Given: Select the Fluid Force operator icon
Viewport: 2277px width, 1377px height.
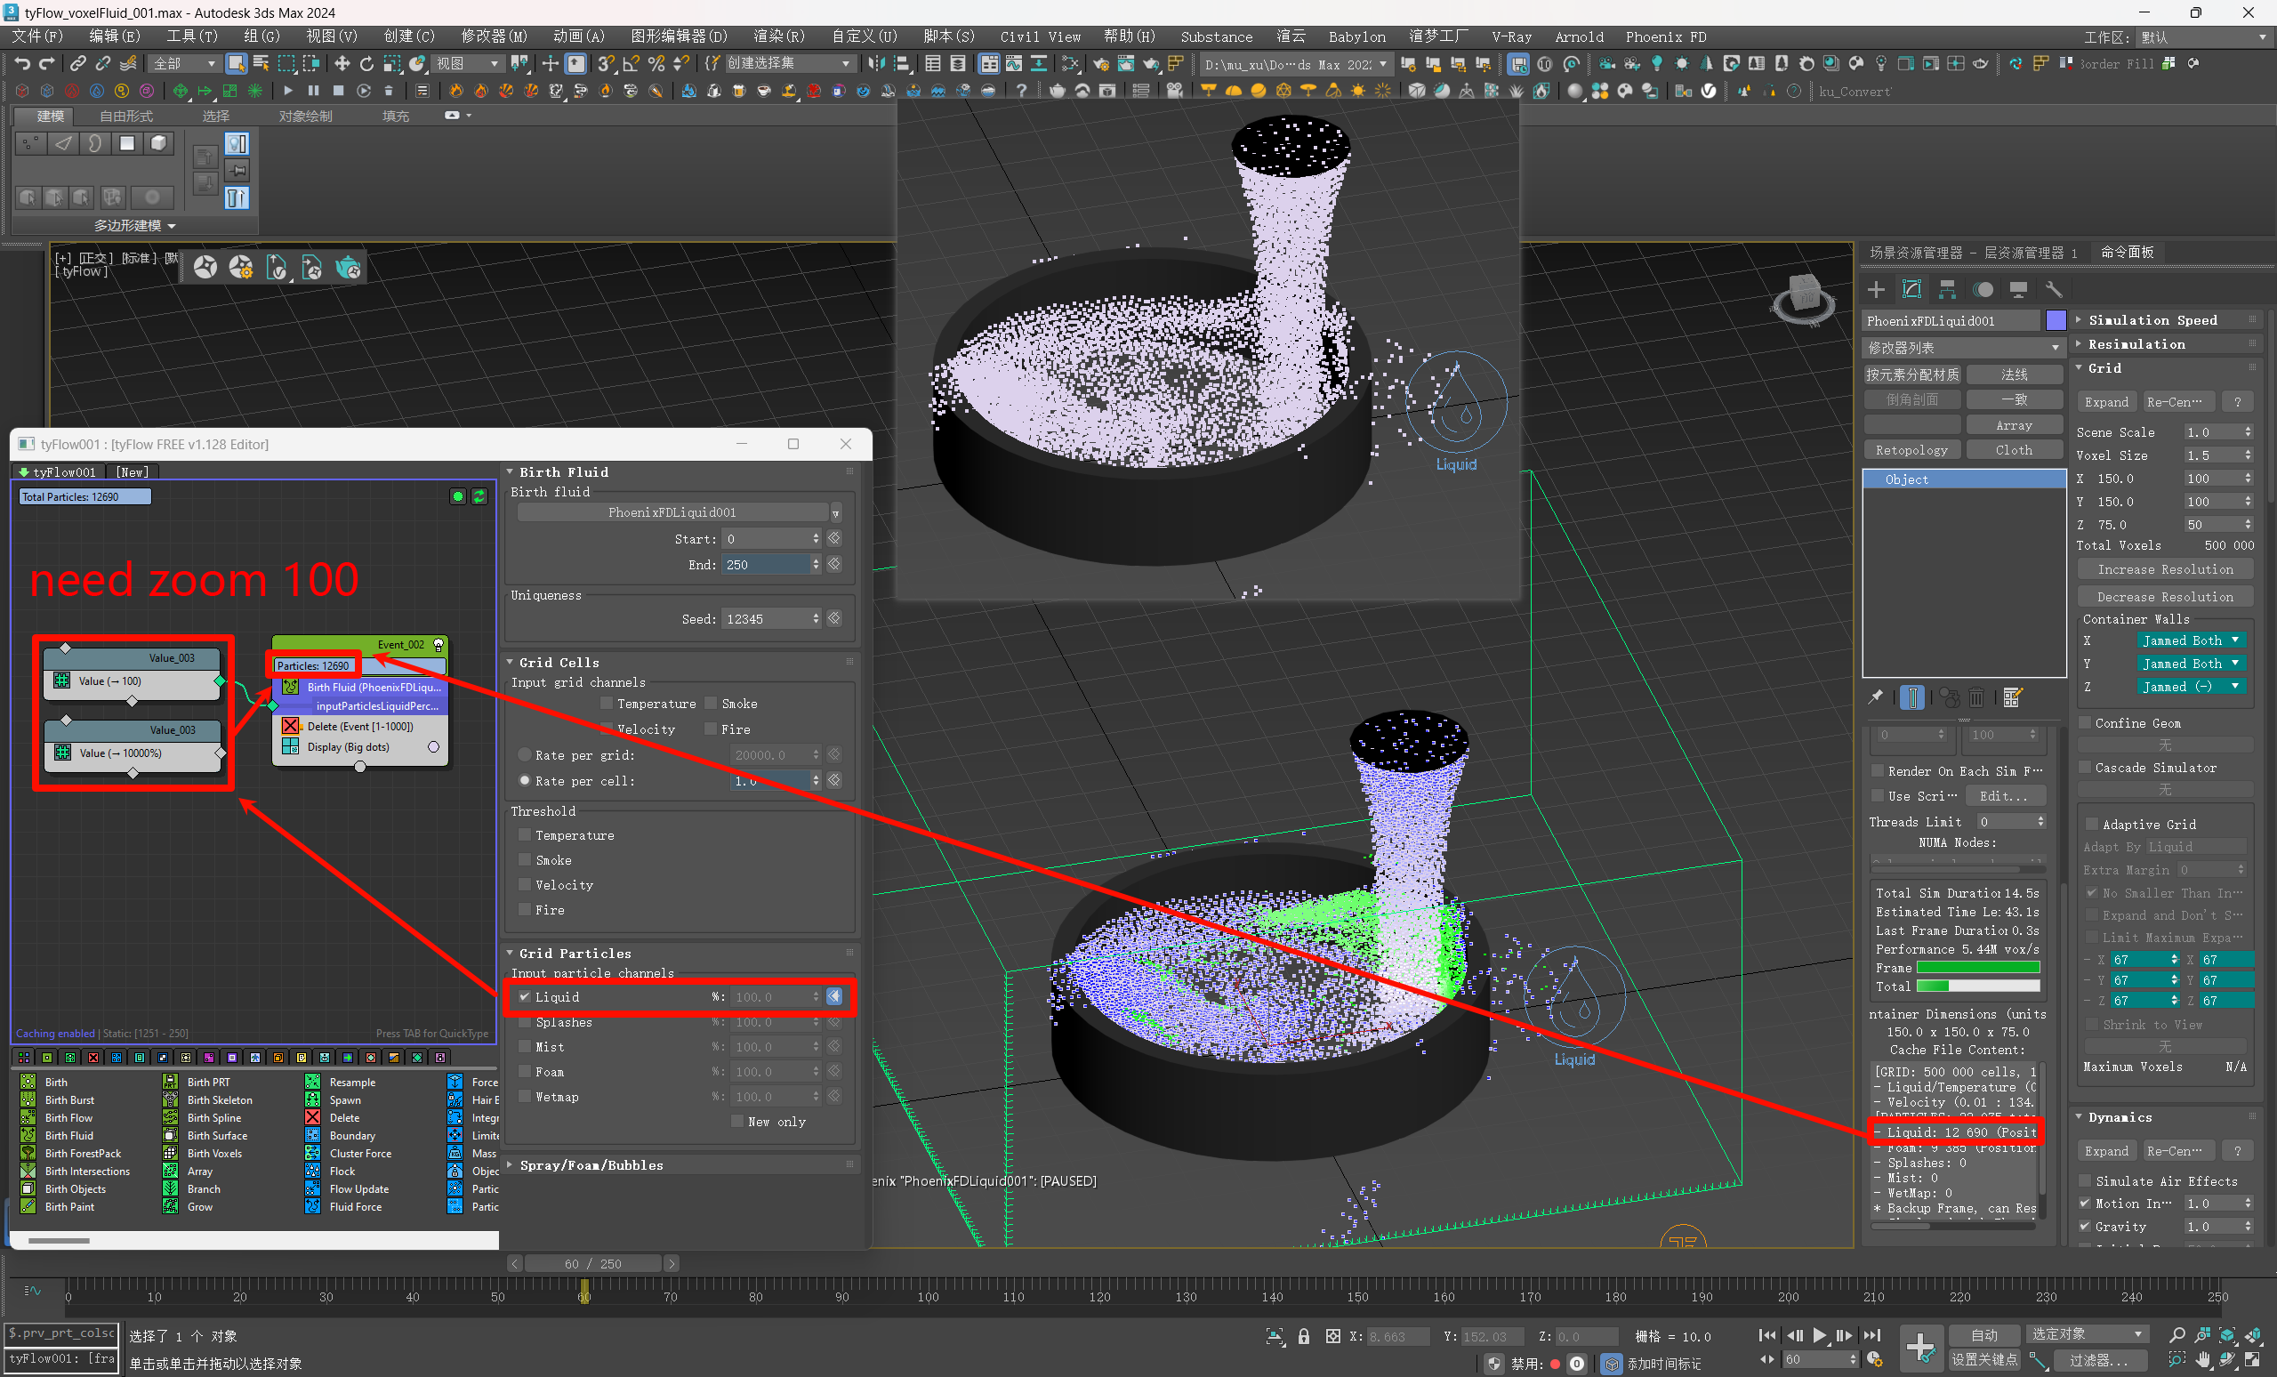Looking at the screenshot, I should [x=313, y=1207].
